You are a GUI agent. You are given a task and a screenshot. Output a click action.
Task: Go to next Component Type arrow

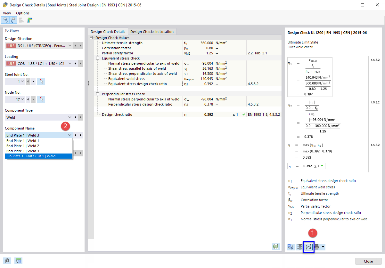81,117
